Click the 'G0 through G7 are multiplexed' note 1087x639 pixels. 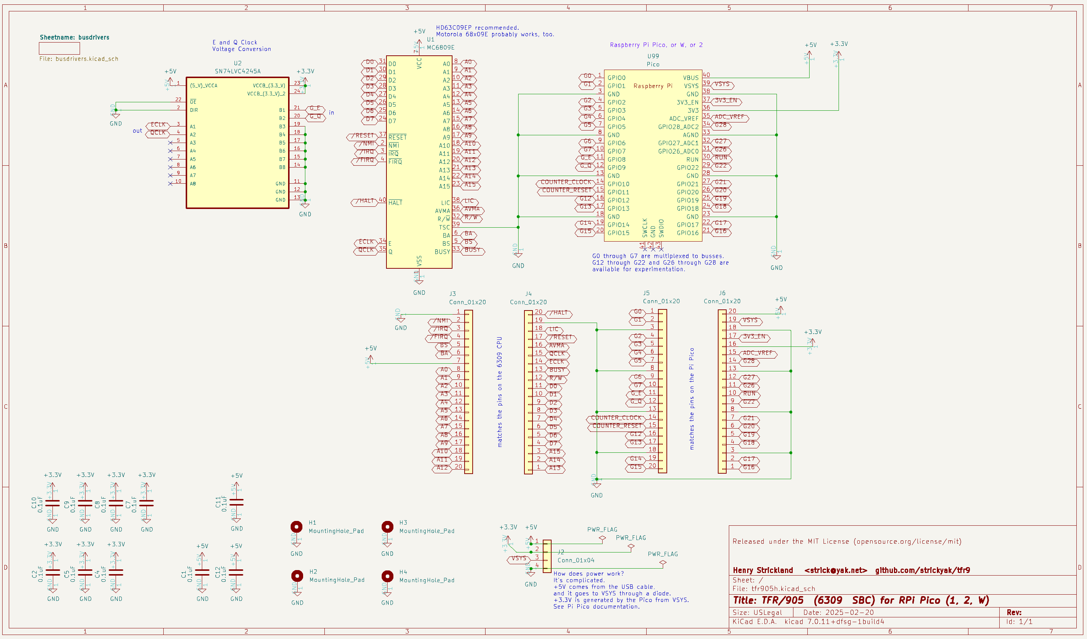[x=660, y=262]
